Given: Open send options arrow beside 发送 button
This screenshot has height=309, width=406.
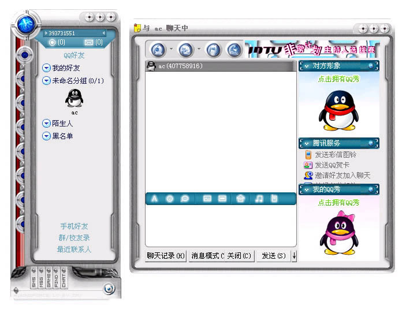Looking at the screenshot, I should click(x=294, y=256).
